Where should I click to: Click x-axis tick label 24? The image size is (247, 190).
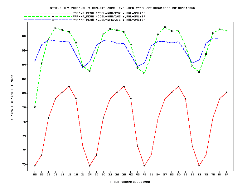[x=90, y=174]
